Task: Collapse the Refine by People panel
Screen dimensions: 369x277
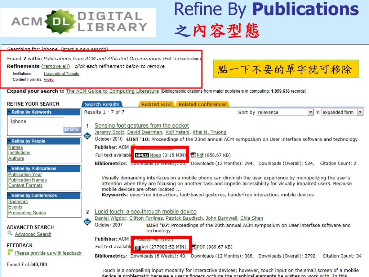Action: (x=9, y=141)
